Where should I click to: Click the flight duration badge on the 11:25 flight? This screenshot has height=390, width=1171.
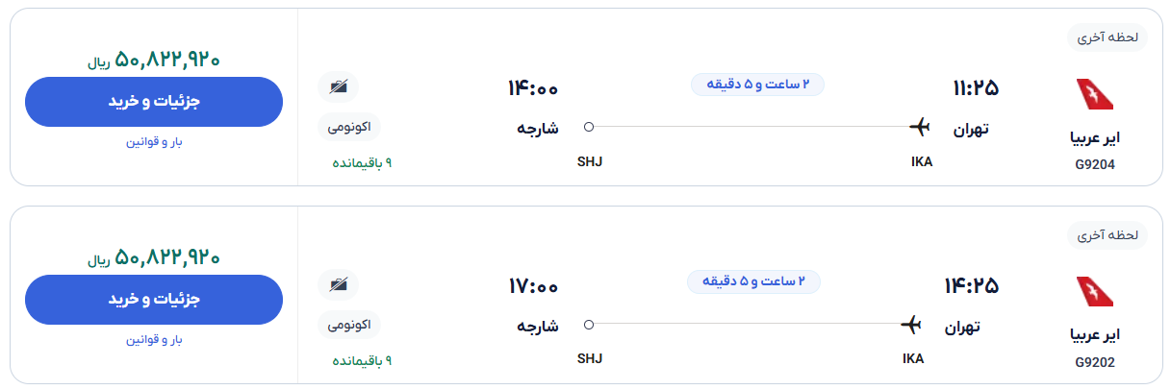(757, 85)
